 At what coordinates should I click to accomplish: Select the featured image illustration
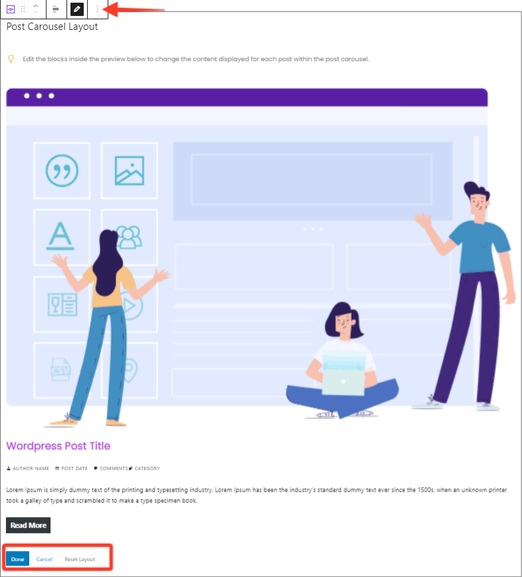pyautogui.click(x=261, y=258)
